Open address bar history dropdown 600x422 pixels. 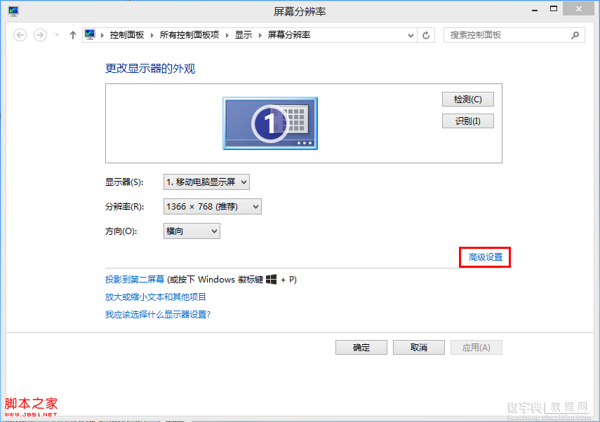(411, 35)
